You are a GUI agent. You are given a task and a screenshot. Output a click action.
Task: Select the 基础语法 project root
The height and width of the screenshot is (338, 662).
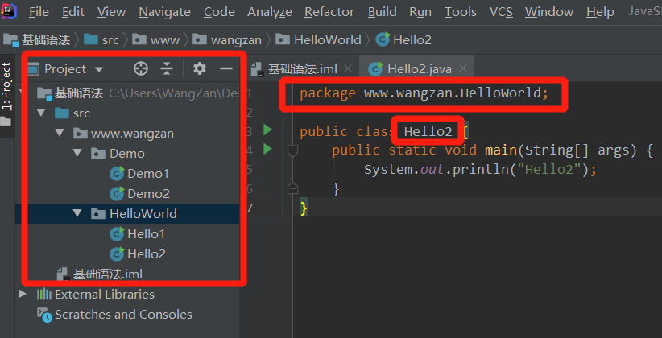pos(79,93)
